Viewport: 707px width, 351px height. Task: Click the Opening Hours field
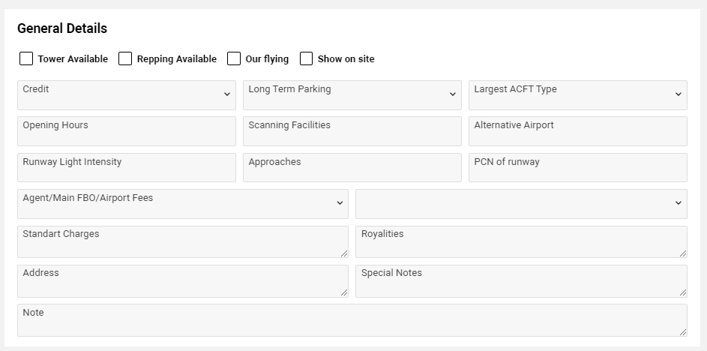126,131
